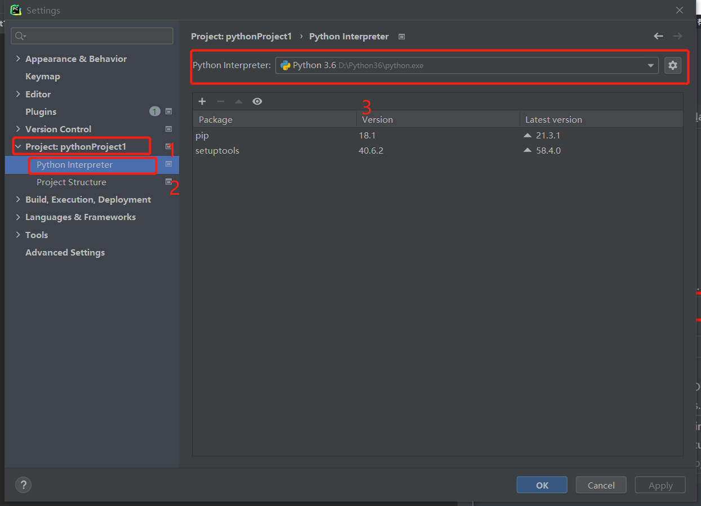The width and height of the screenshot is (701, 506).
Task: Close the Settings dialog
Action: 680,10
